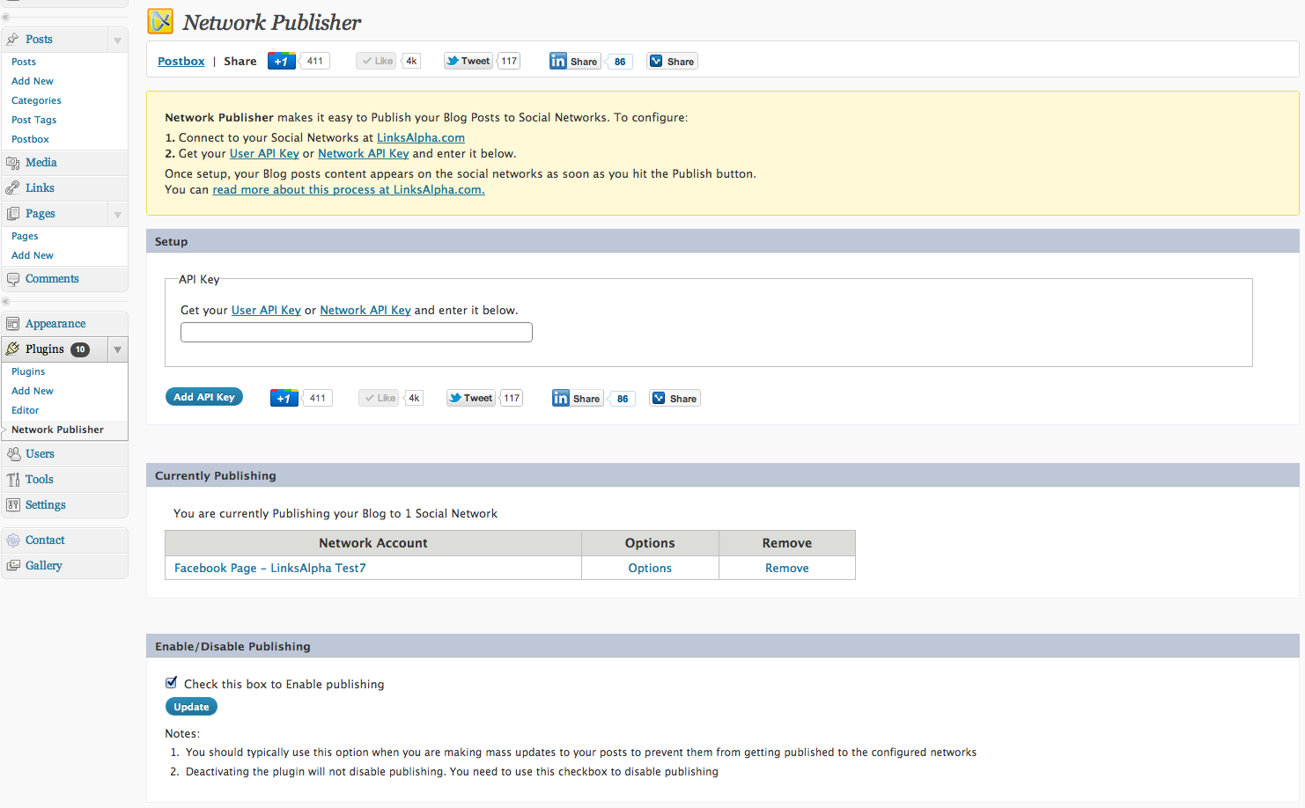Click the Gallery icon in sidebar
Screen dimensions: 1305x808
[x=13, y=565]
